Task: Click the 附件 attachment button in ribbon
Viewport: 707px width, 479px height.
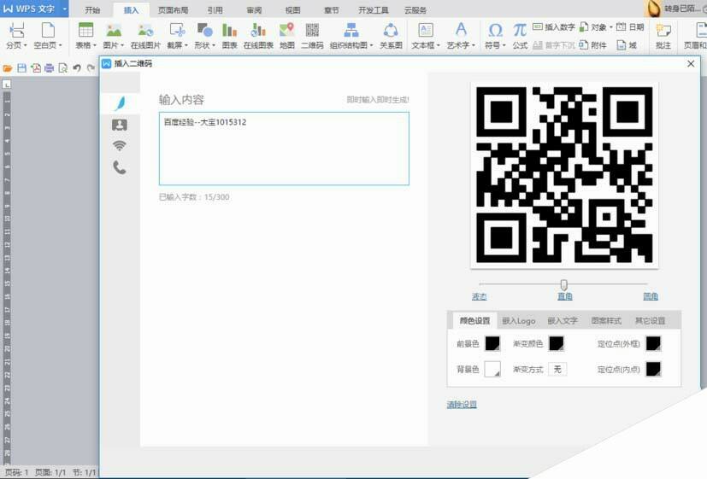Action: tap(593, 45)
